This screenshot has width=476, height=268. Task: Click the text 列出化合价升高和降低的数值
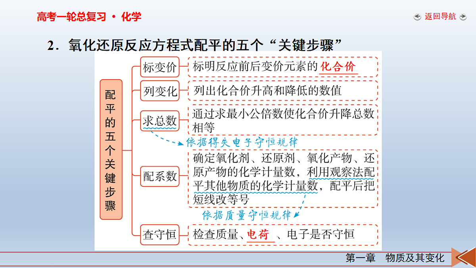point(268,91)
